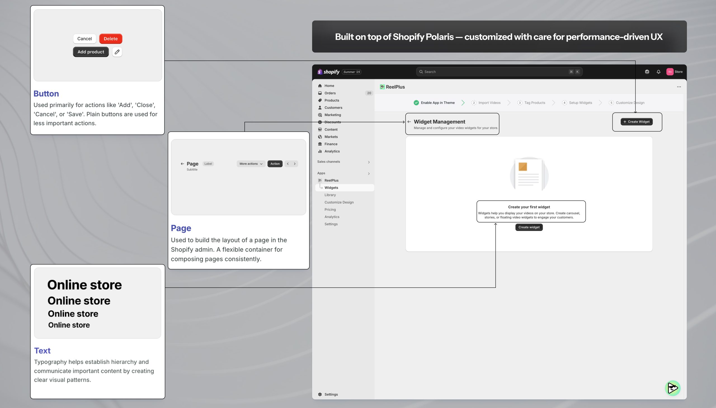The width and height of the screenshot is (716, 408).
Task: Click the next page arrow in Page example
Action: 295,164
